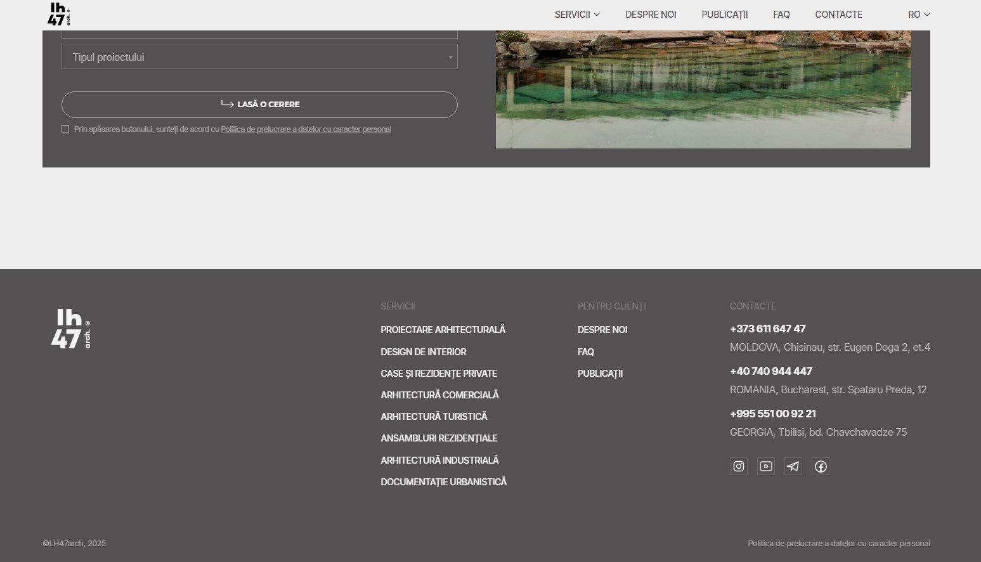Open the bottom-right footer data policy link

[839, 544]
